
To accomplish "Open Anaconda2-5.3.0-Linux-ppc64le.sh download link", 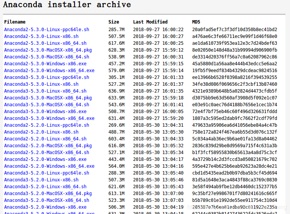I will coord(47,30).
